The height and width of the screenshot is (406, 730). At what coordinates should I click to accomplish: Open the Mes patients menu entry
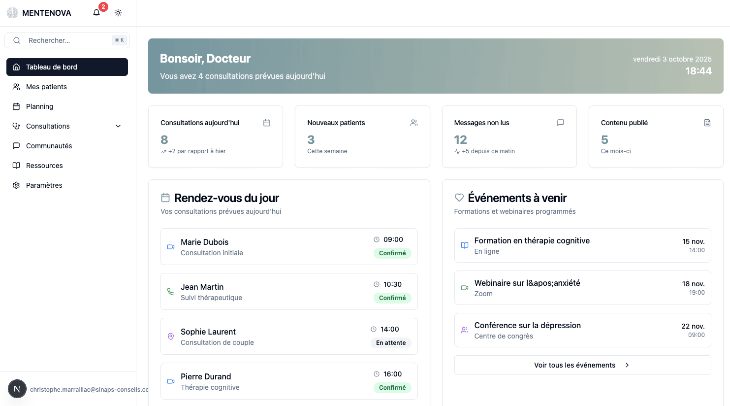tap(47, 87)
